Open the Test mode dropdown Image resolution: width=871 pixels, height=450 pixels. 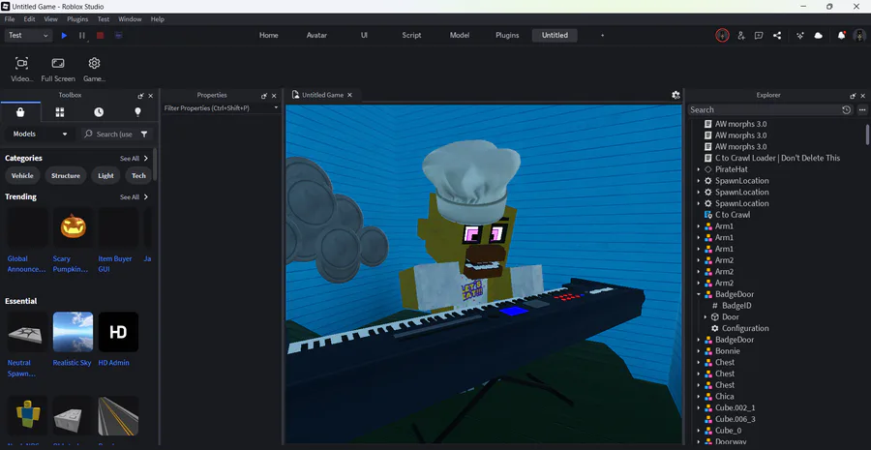click(x=29, y=35)
